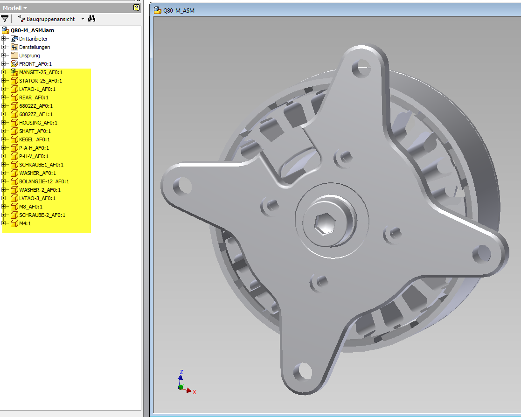Click the HOUSING_AF0:1 part icon
Screen dimensions: 521x417
(14, 123)
